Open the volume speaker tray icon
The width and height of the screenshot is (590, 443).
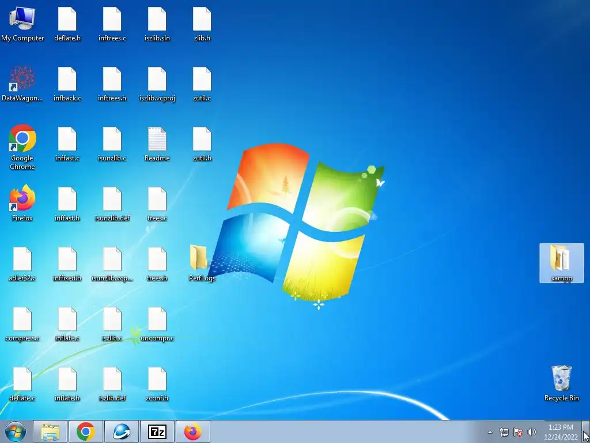(x=532, y=432)
